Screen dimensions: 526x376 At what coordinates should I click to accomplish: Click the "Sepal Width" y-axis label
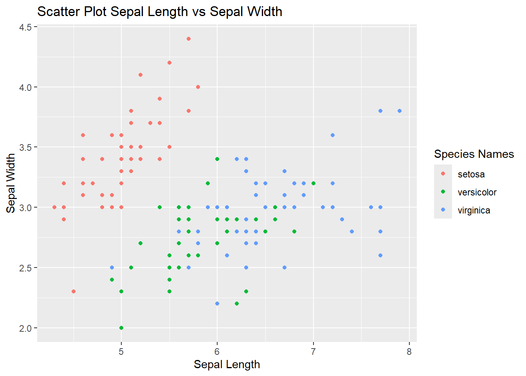pos(11,183)
